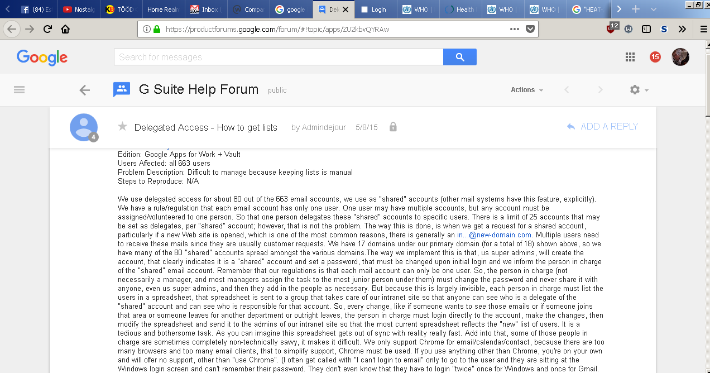Click the G Suite Help Forum group icon
This screenshot has height=373, width=710.
pyautogui.click(x=122, y=89)
